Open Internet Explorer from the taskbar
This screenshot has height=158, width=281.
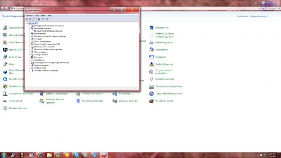40,155
